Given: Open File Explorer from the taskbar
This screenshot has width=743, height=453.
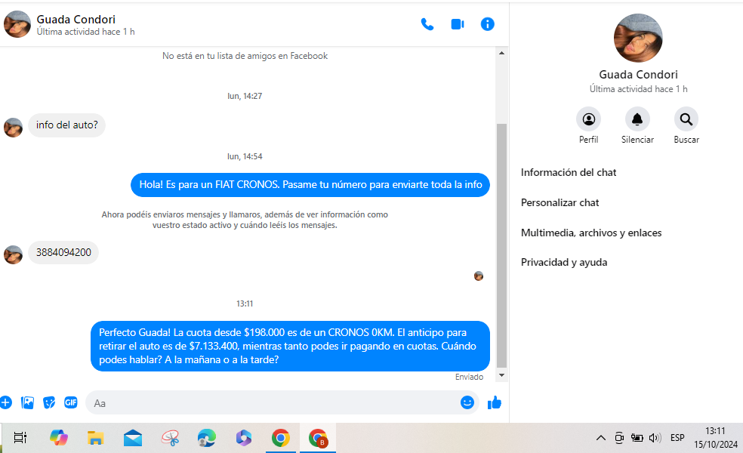Looking at the screenshot, I should [95, 438].
